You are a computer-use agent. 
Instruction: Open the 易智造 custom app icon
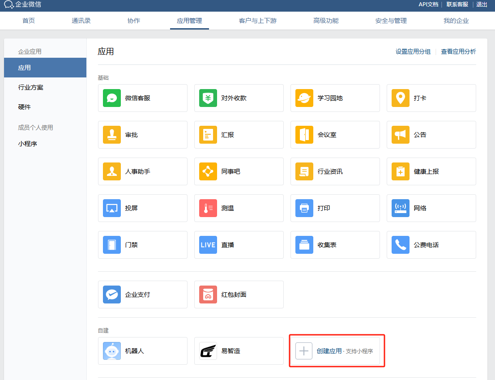[208, 351]
